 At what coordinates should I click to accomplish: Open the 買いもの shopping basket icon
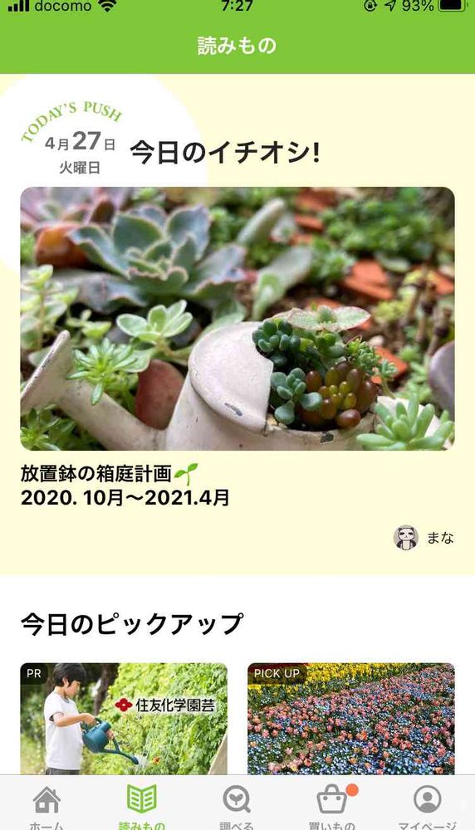(332, 799)
